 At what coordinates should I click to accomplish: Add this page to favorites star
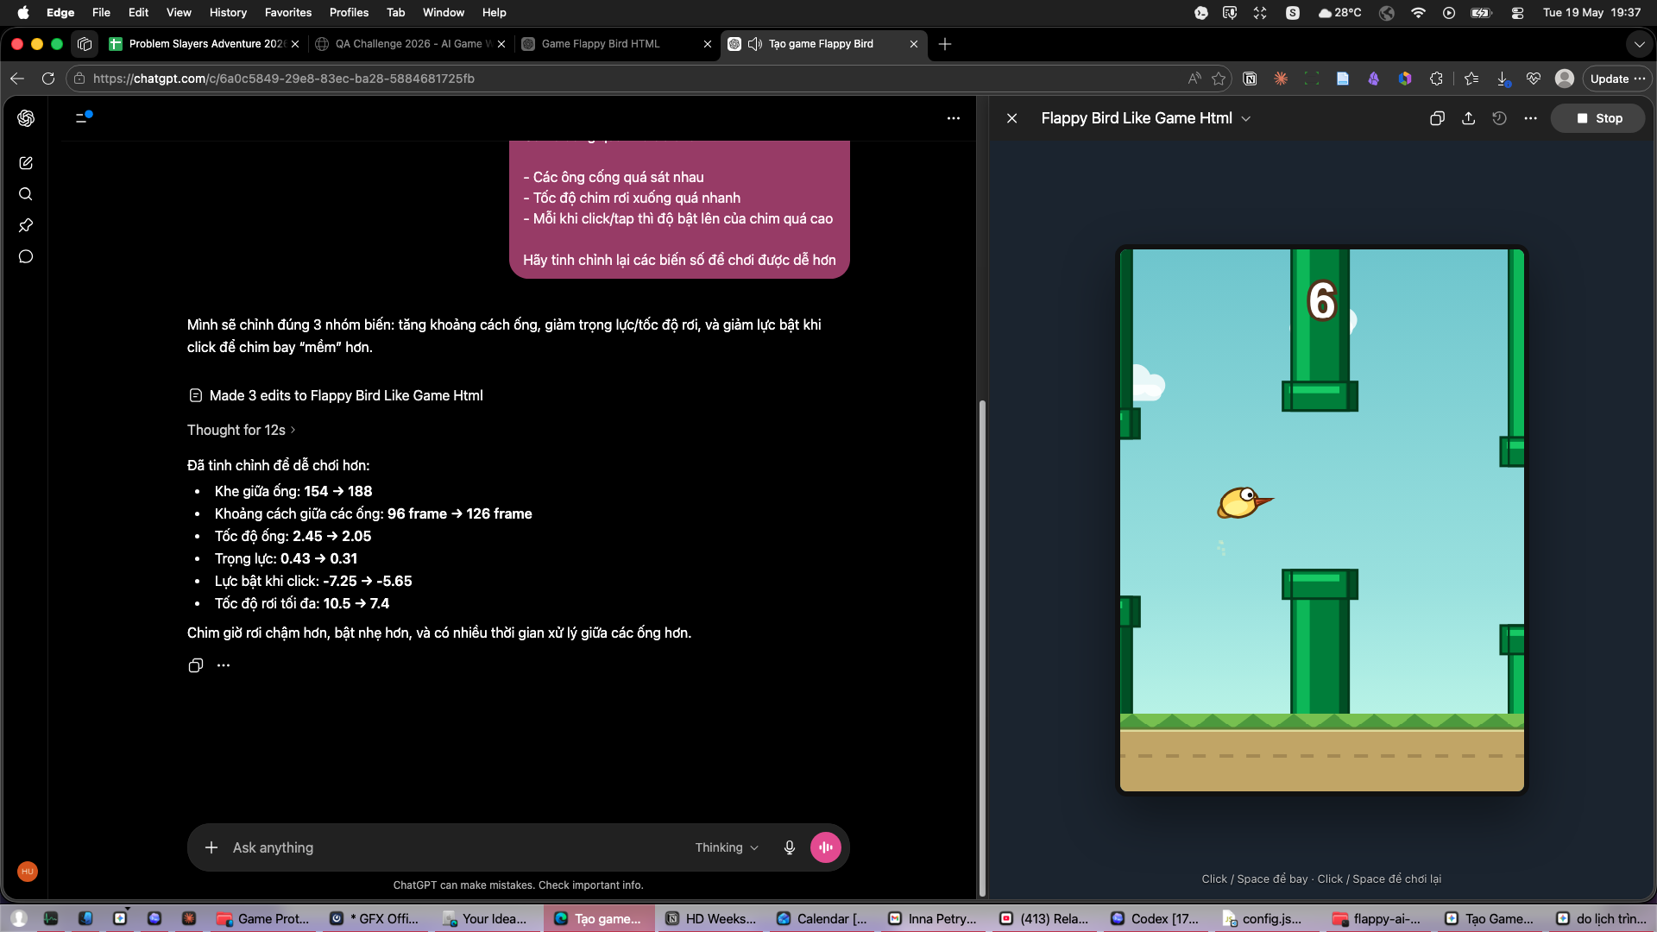click(x=1219, y=79)
